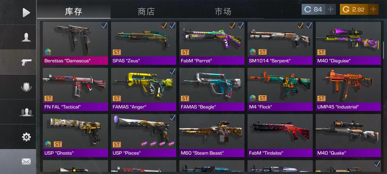Click the inventory vertical scrollbar
The width and height of the screenshot is (387, 174).
click(383, 50)
